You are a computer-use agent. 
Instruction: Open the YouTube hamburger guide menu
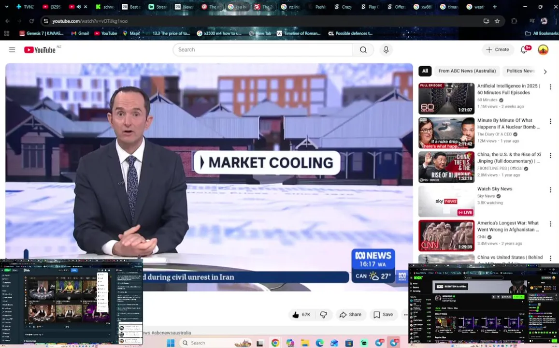[x=12, y=50]
